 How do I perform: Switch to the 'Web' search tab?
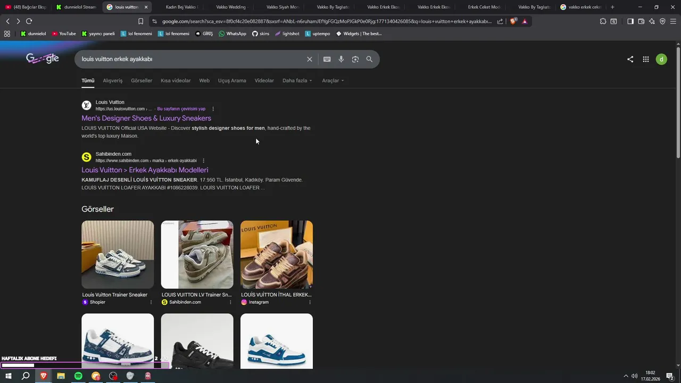(204, 81)
